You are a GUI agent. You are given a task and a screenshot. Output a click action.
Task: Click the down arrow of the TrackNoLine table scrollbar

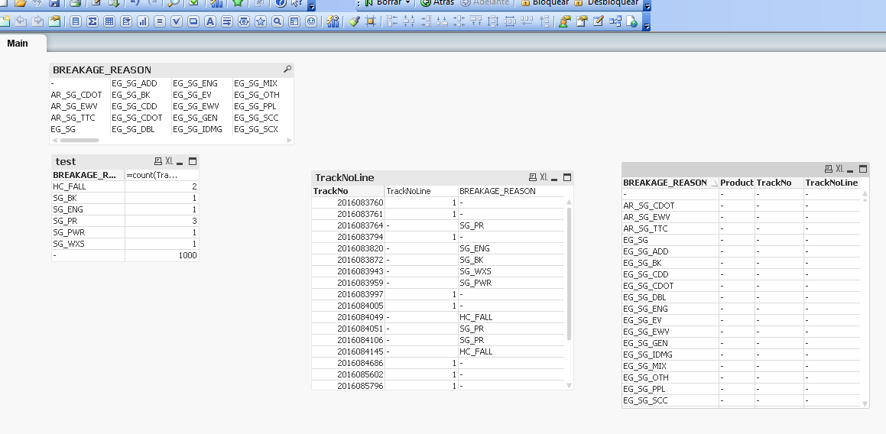coord(569,385)
